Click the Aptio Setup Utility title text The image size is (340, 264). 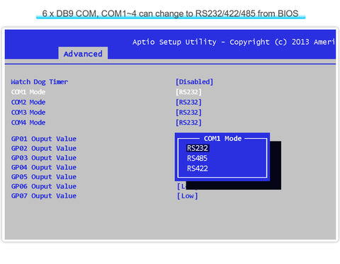pyautogui.click(x=234, y=42)
